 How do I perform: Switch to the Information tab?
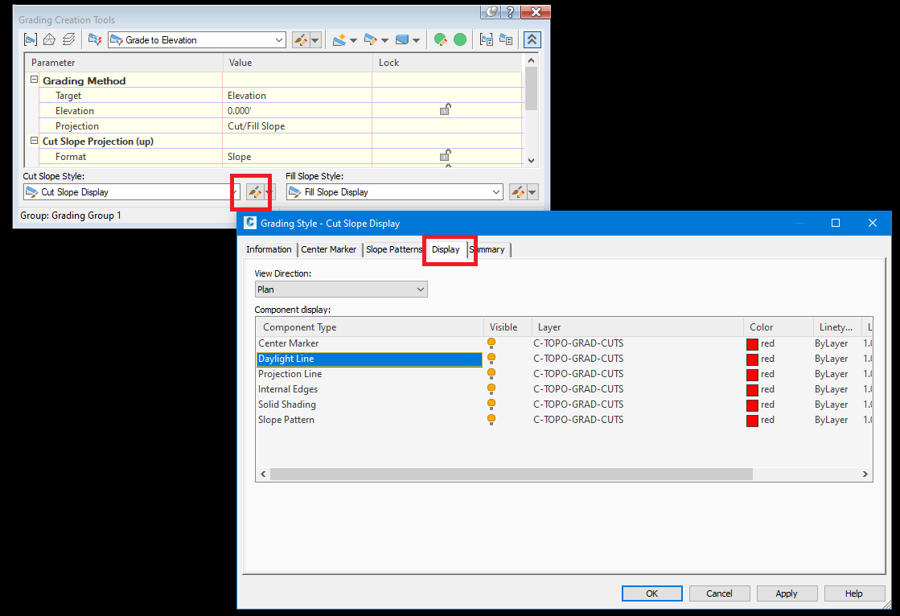[269, 249]
